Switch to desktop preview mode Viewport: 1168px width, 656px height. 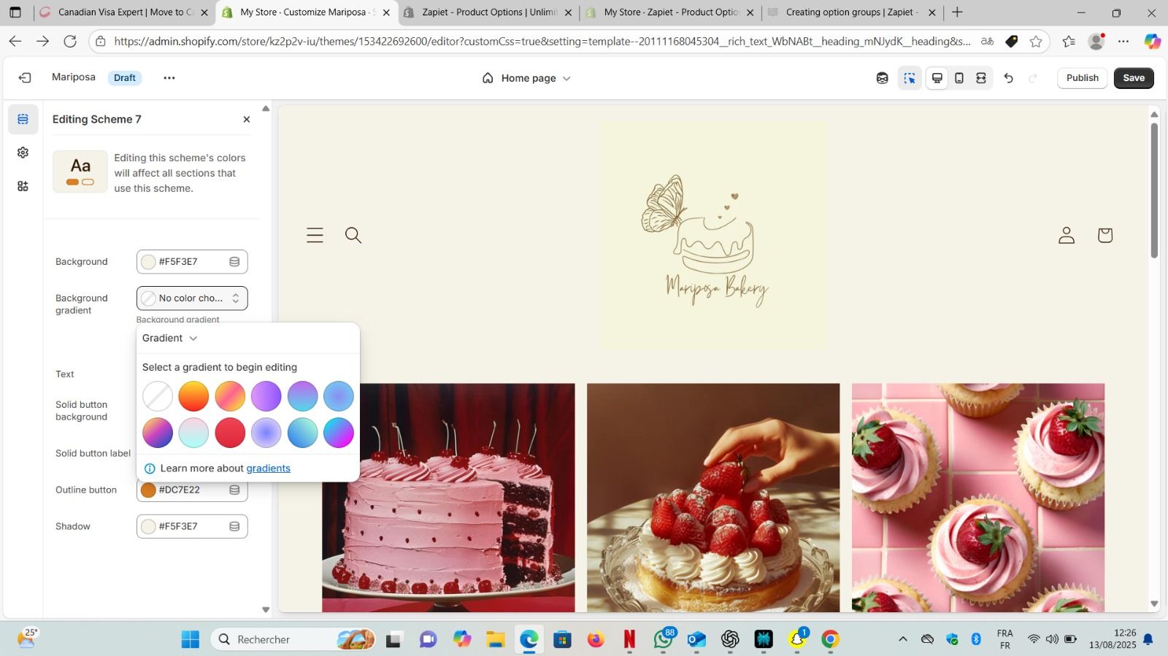[937, 78]
